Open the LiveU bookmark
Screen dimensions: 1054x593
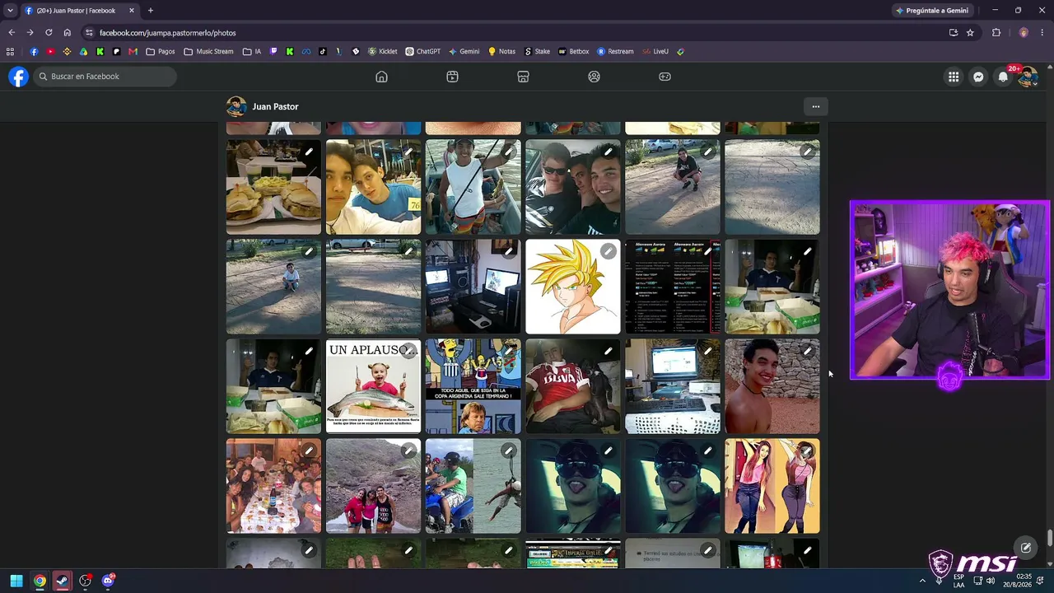(655, 51)
